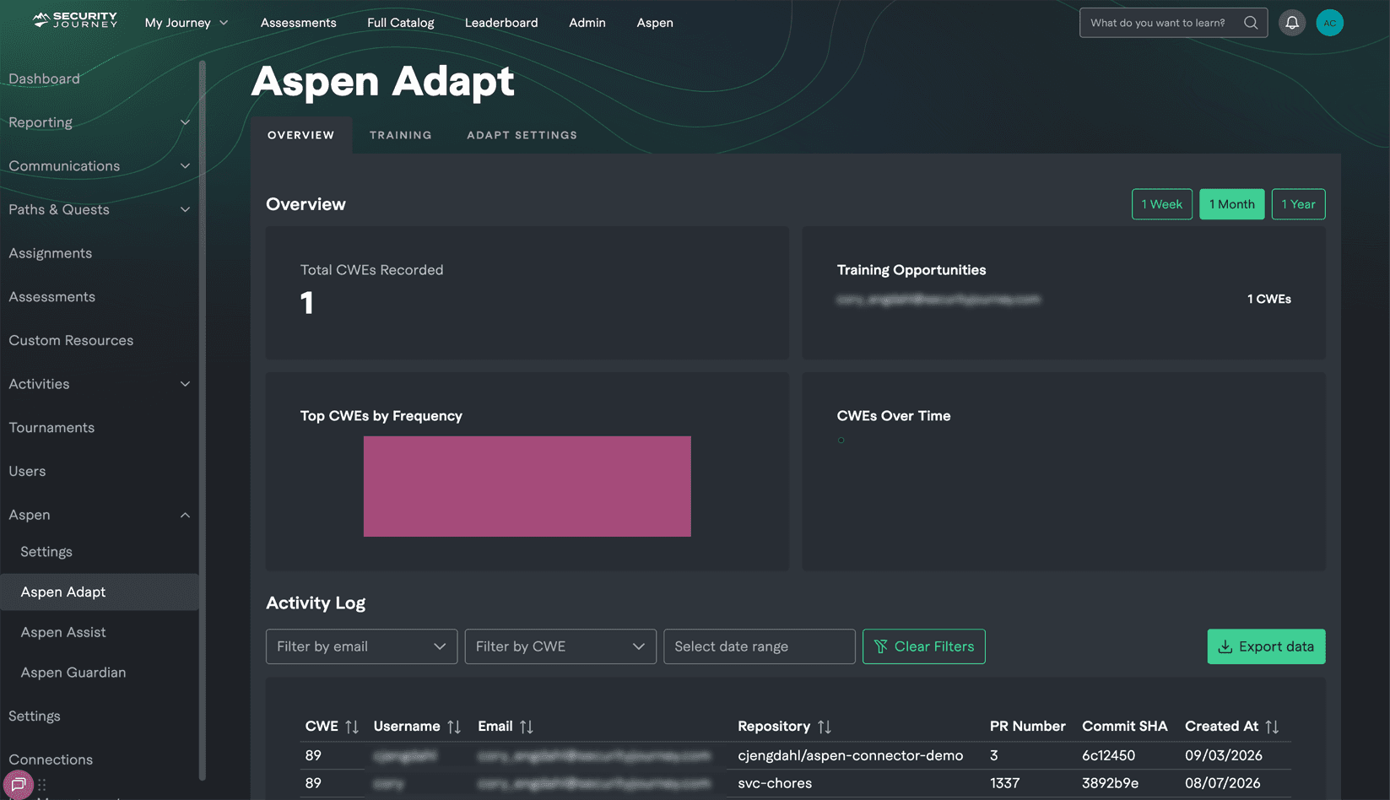
Task: Click the Clear Filters button
Action: click(924, 646)
